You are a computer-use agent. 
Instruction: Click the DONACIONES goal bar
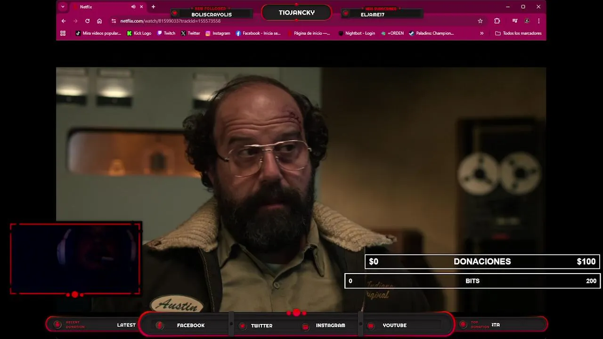click(482, 261)
